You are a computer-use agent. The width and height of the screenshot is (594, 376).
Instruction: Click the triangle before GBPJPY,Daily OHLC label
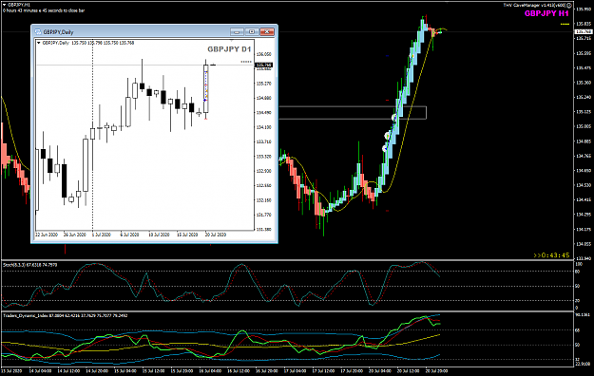39,43
